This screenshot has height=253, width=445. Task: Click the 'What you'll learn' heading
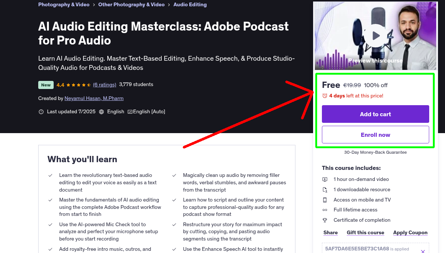(x=82, y=159)
